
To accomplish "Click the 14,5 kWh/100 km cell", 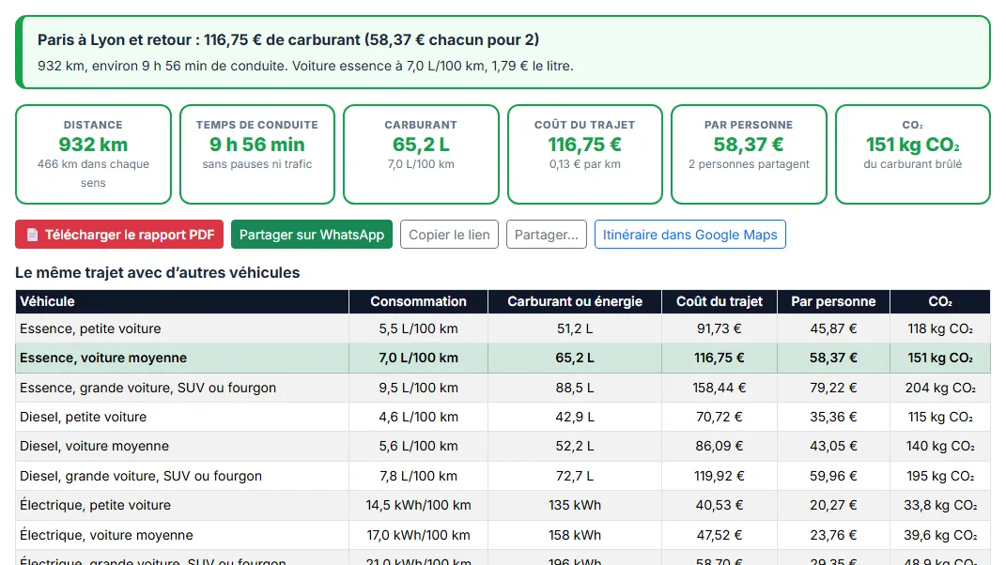I will pyautogui.click(x=418, y=505).
